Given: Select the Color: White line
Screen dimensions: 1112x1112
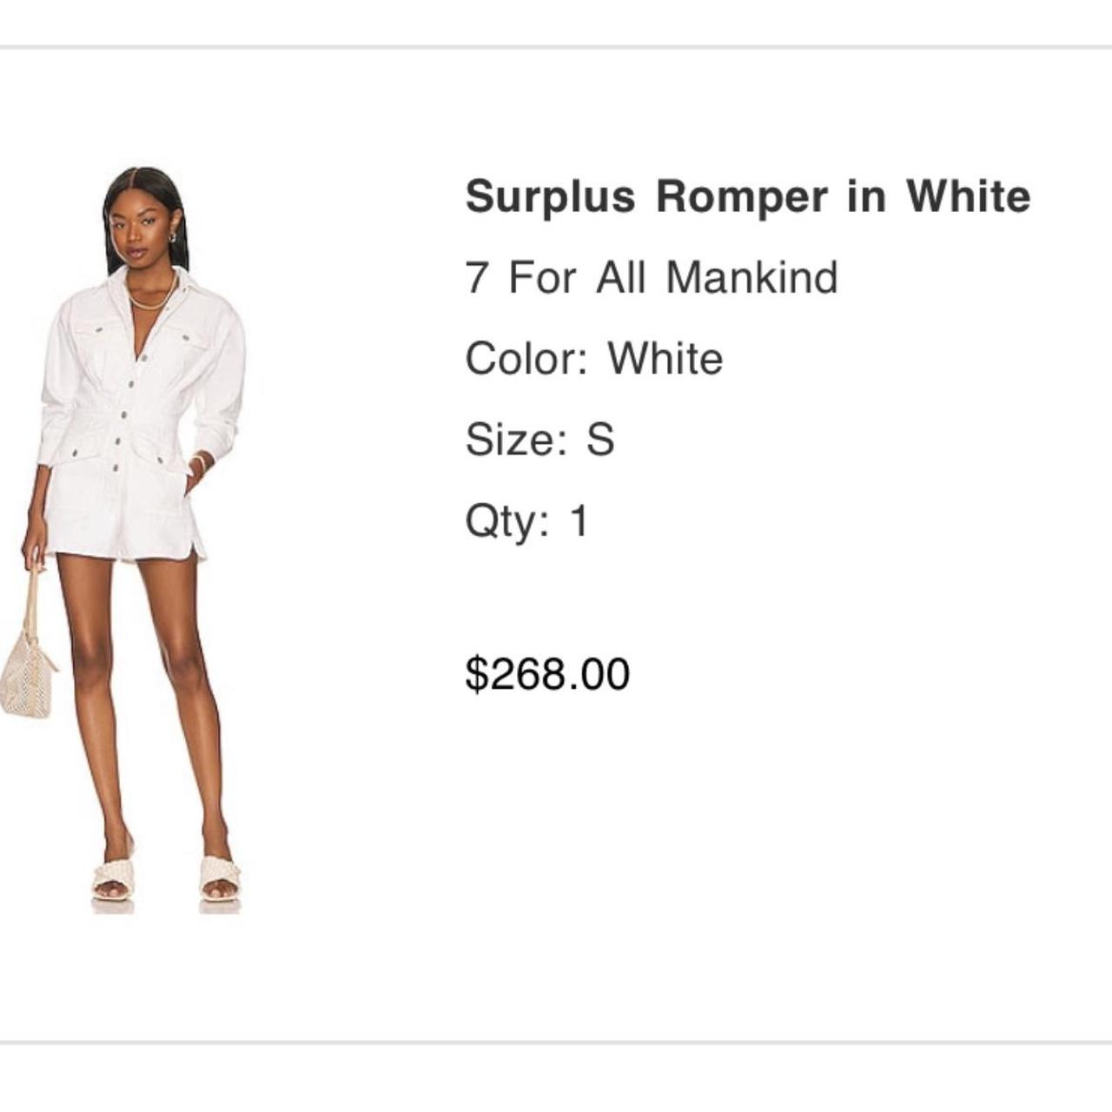Looking at the screenshot, I should 594,359.
